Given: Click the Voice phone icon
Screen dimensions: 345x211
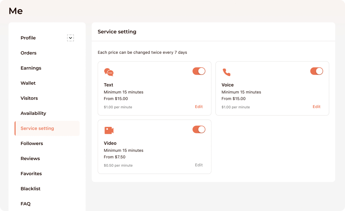Looking at the screenshot, I should [x=226, y=72].
